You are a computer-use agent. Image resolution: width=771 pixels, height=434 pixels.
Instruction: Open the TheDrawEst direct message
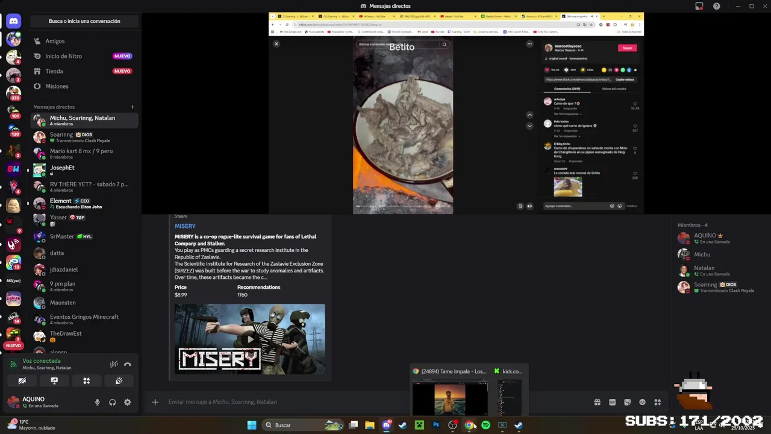(x=84, y=336)
